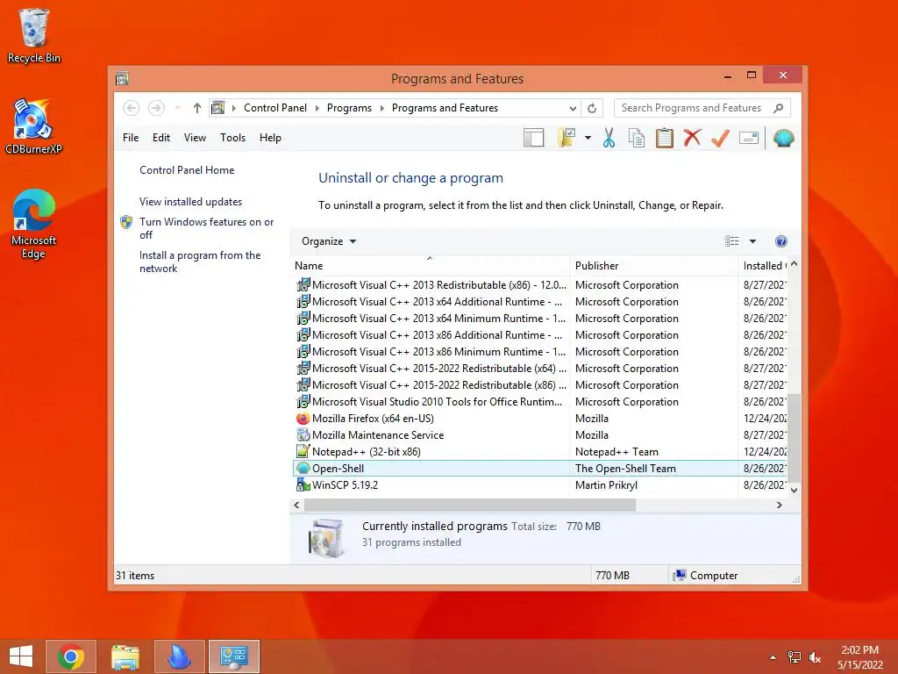
Task: Click the Refresh button in address bar
Action: point(592,108)
